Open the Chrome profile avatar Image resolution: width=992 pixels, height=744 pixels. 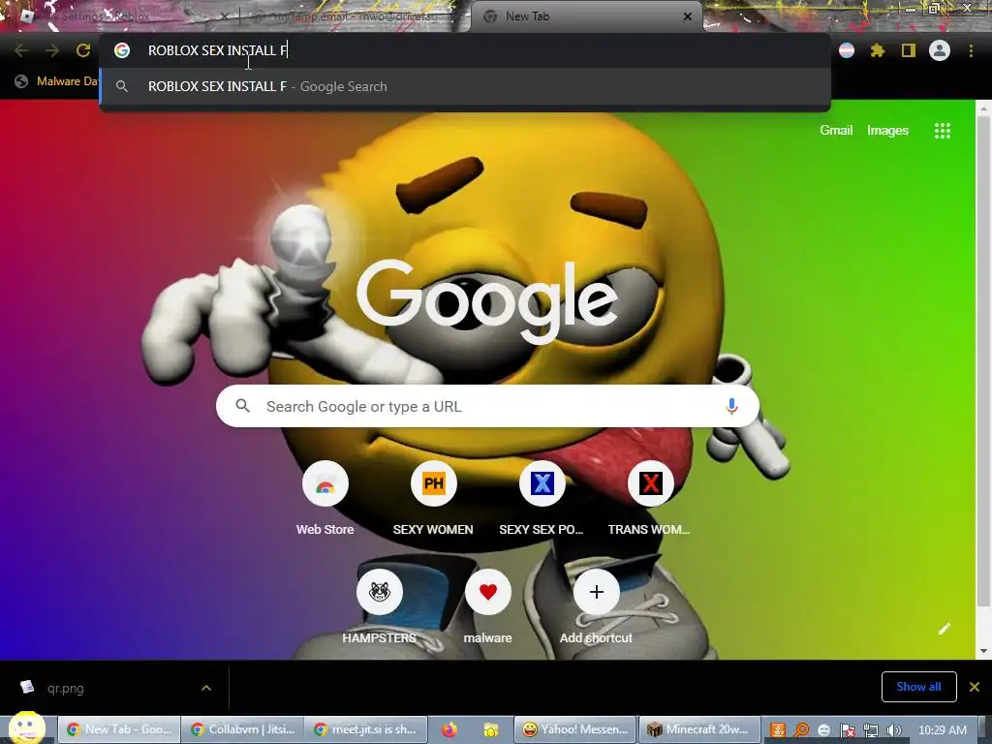940,50
